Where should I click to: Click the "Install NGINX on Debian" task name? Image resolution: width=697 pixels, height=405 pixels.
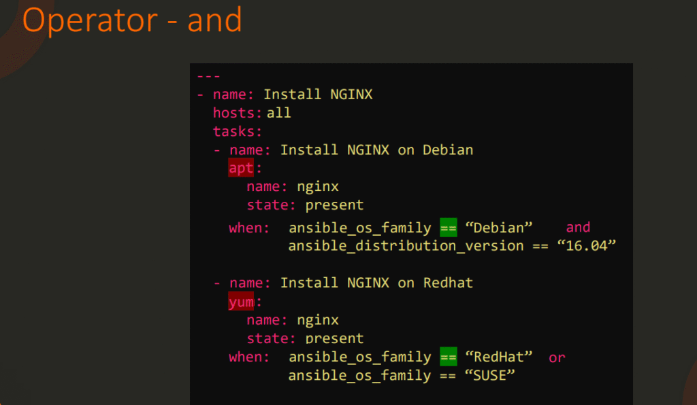376,149
